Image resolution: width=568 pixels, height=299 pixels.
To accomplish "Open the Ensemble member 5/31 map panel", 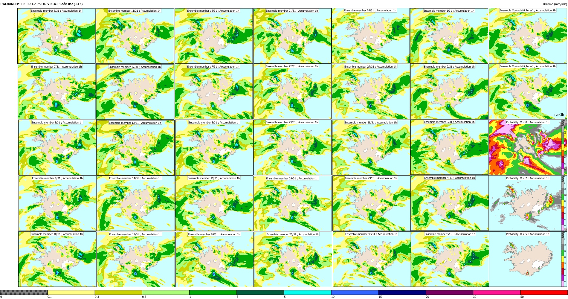I will click(x=450, y=259).
